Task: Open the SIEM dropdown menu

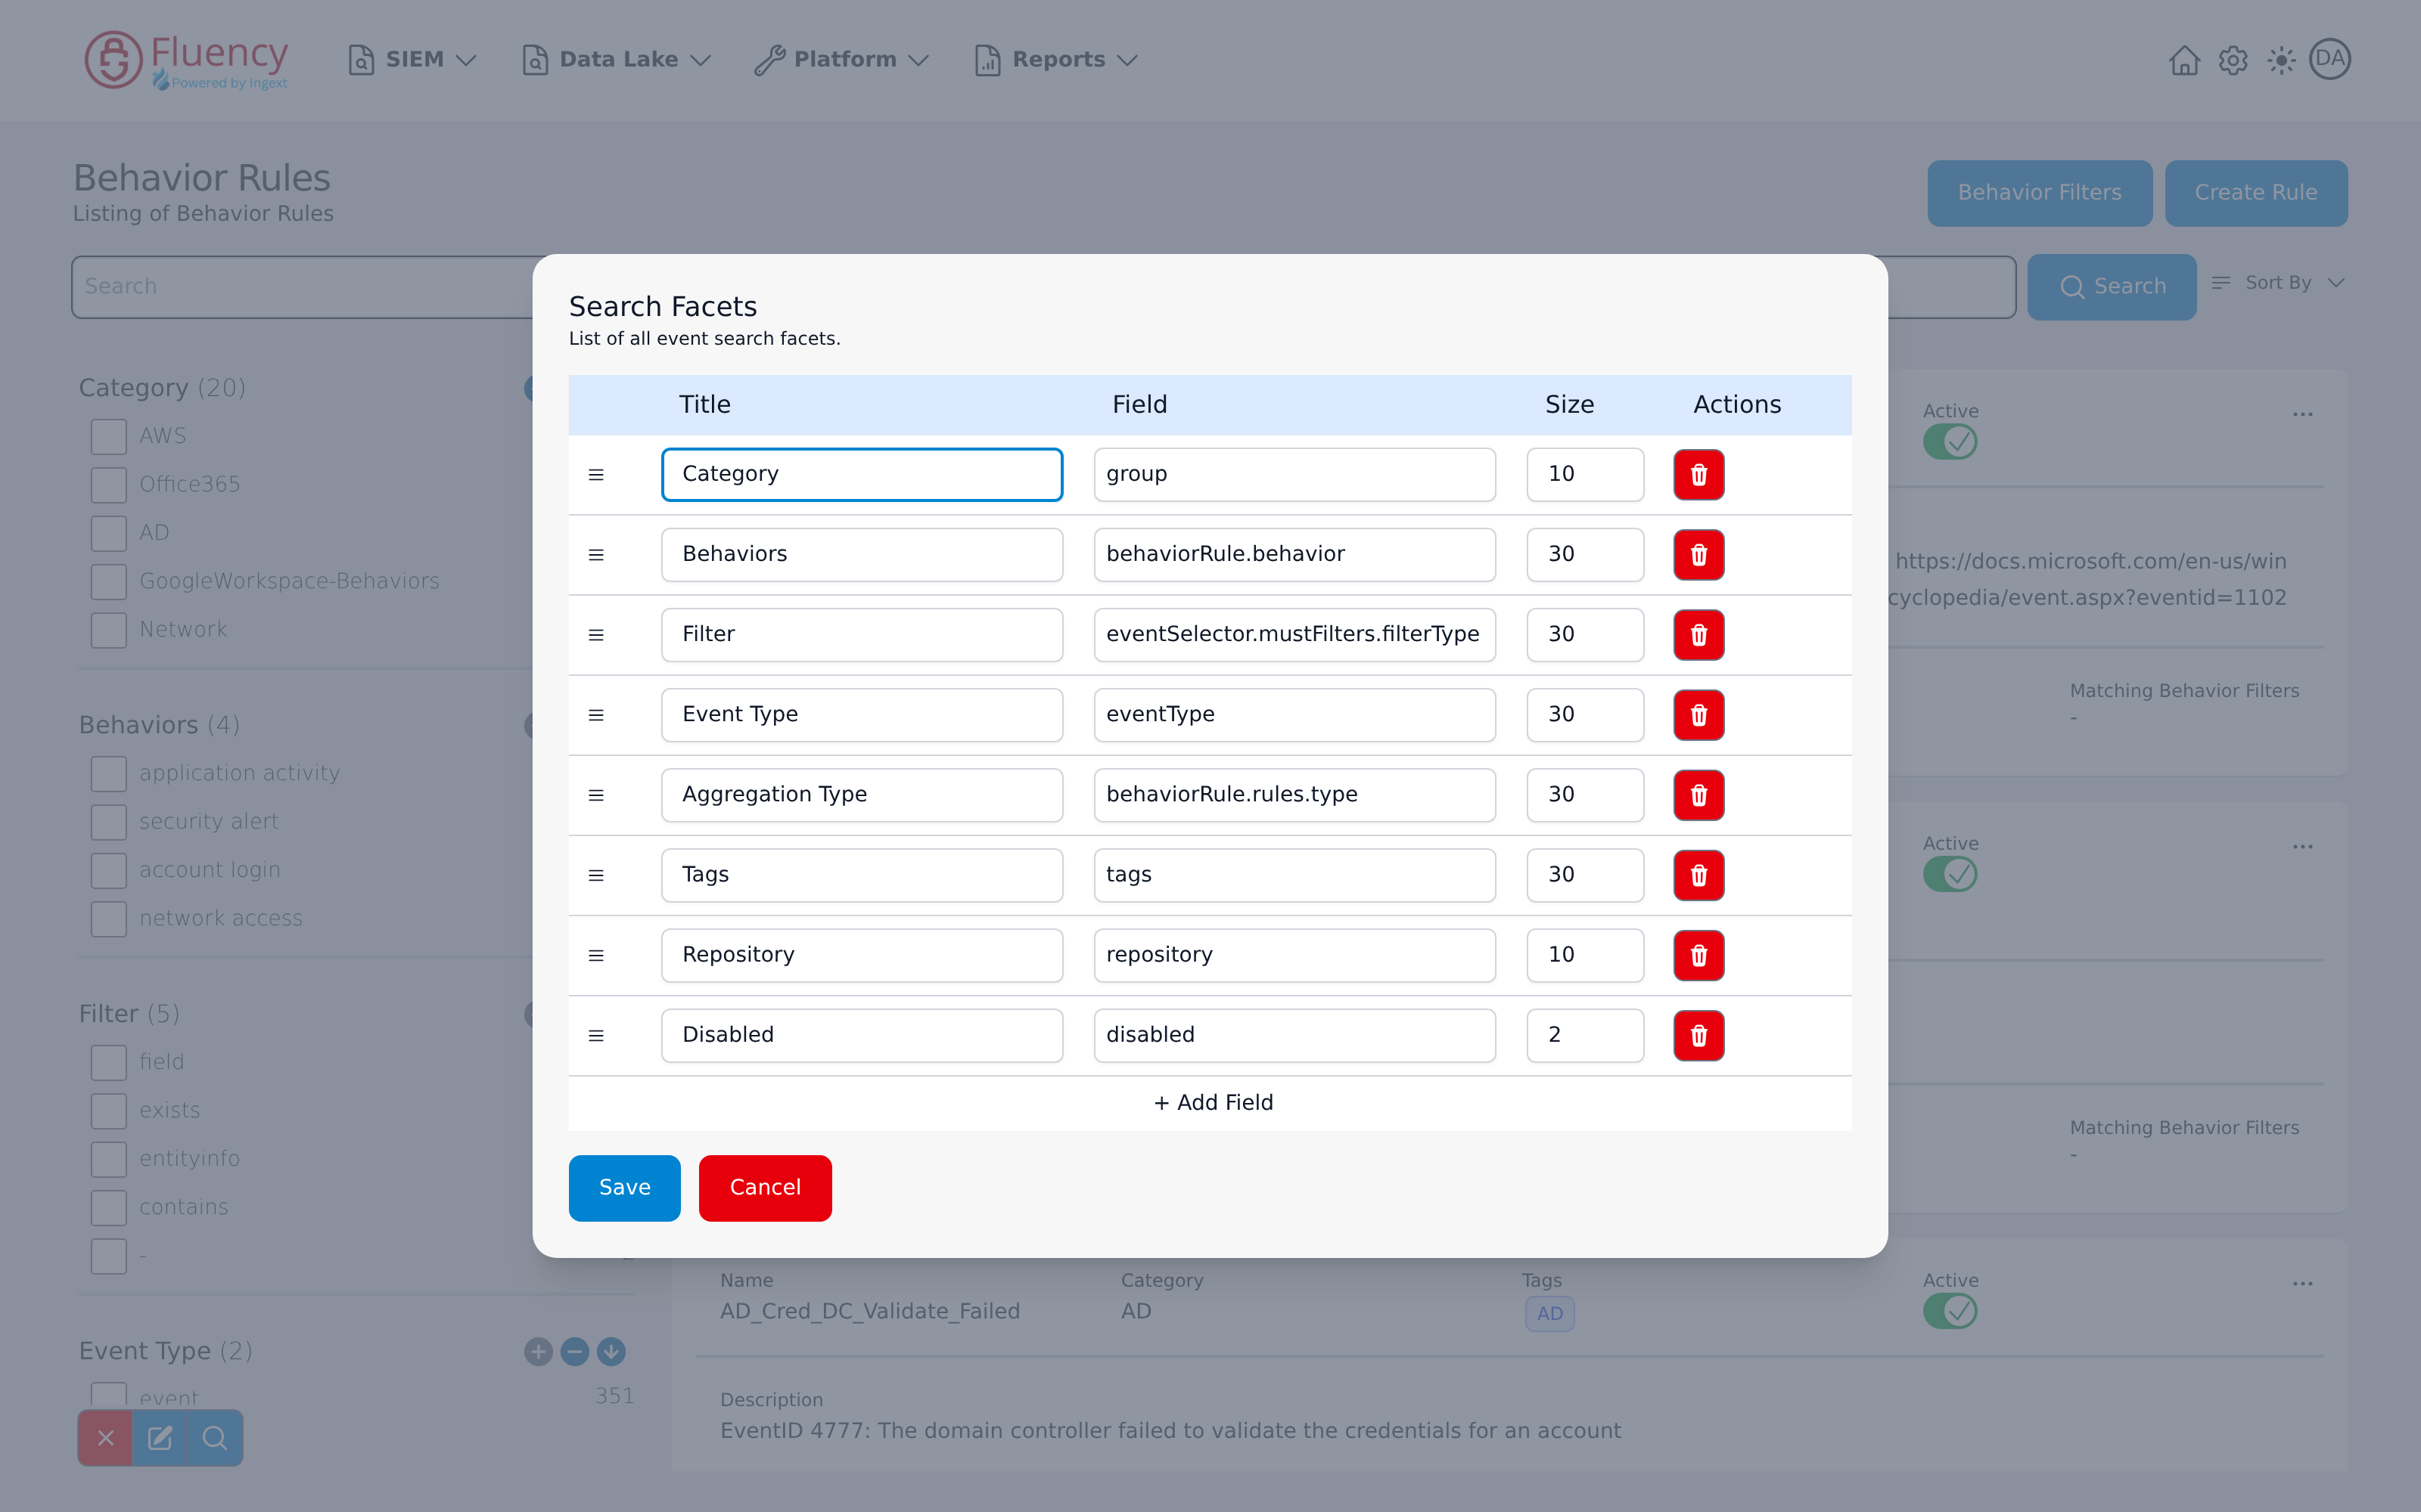Action: point(412,60)
